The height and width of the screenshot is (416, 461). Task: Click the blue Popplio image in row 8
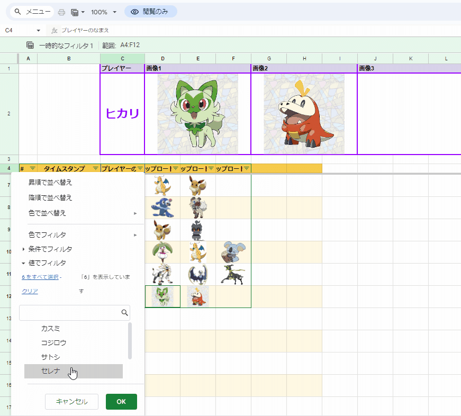click(162, 207)
